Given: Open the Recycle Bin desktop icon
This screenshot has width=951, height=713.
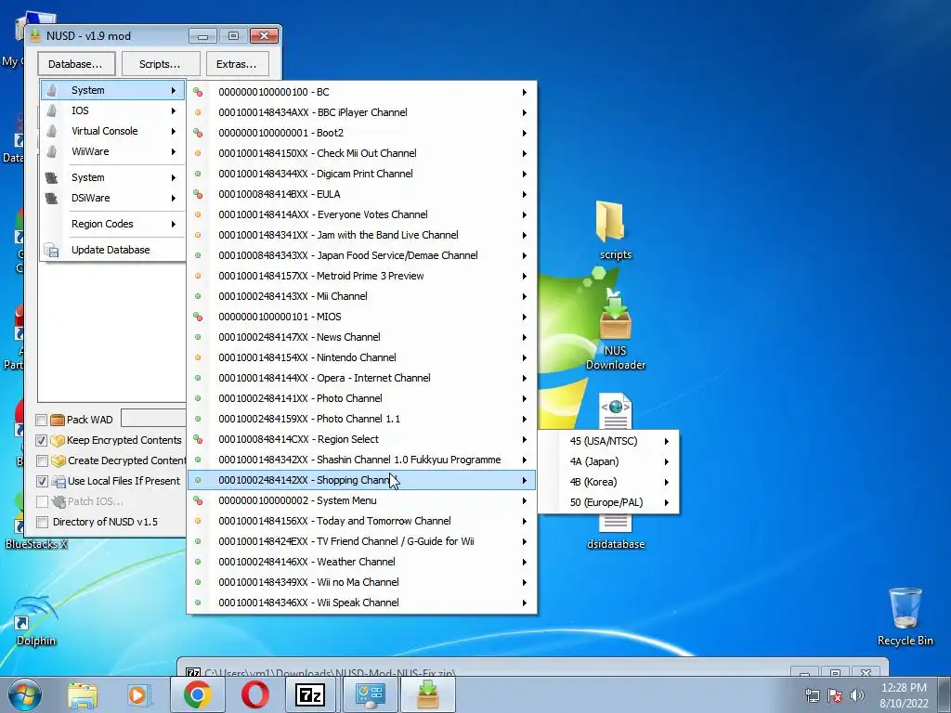Looking at the screenshot, I should pos(905,616).
